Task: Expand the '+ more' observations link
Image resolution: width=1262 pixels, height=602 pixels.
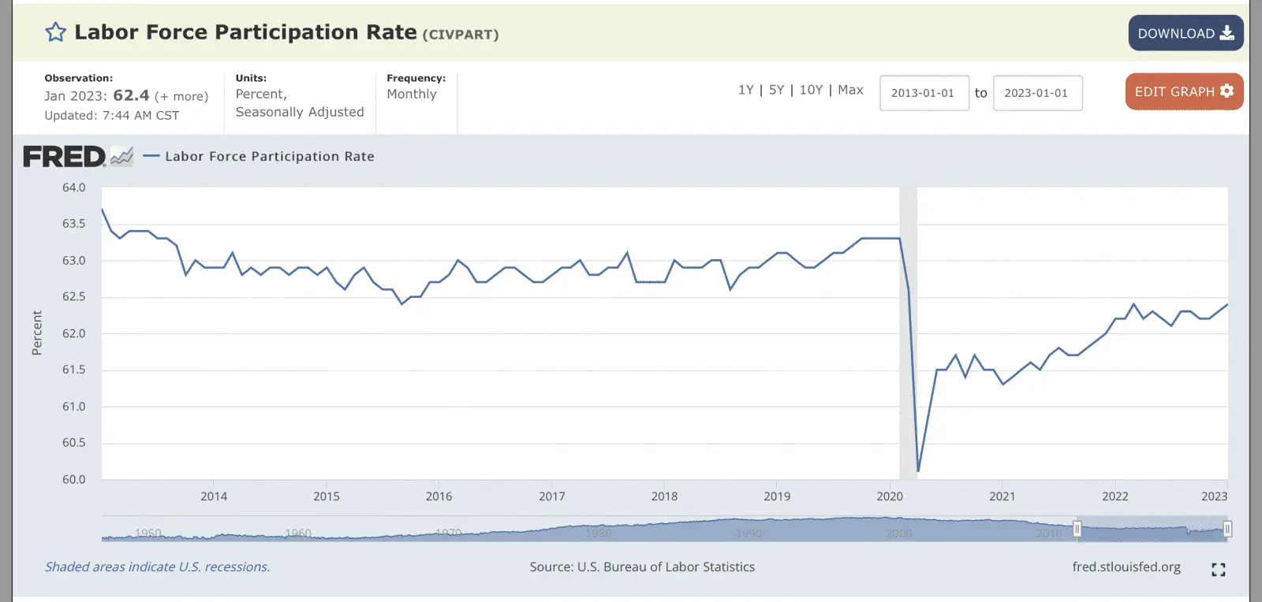Action: [181, 96]
